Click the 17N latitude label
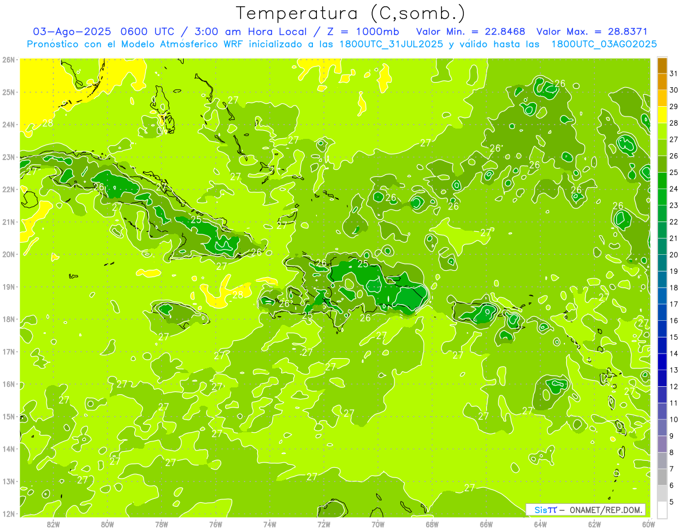The image size is (689, 532). (9, 351)
